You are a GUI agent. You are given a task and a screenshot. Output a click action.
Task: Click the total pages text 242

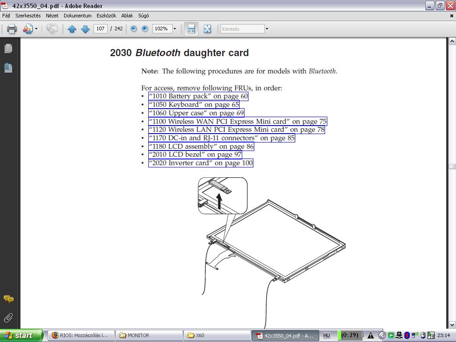[x=118, y=28]
